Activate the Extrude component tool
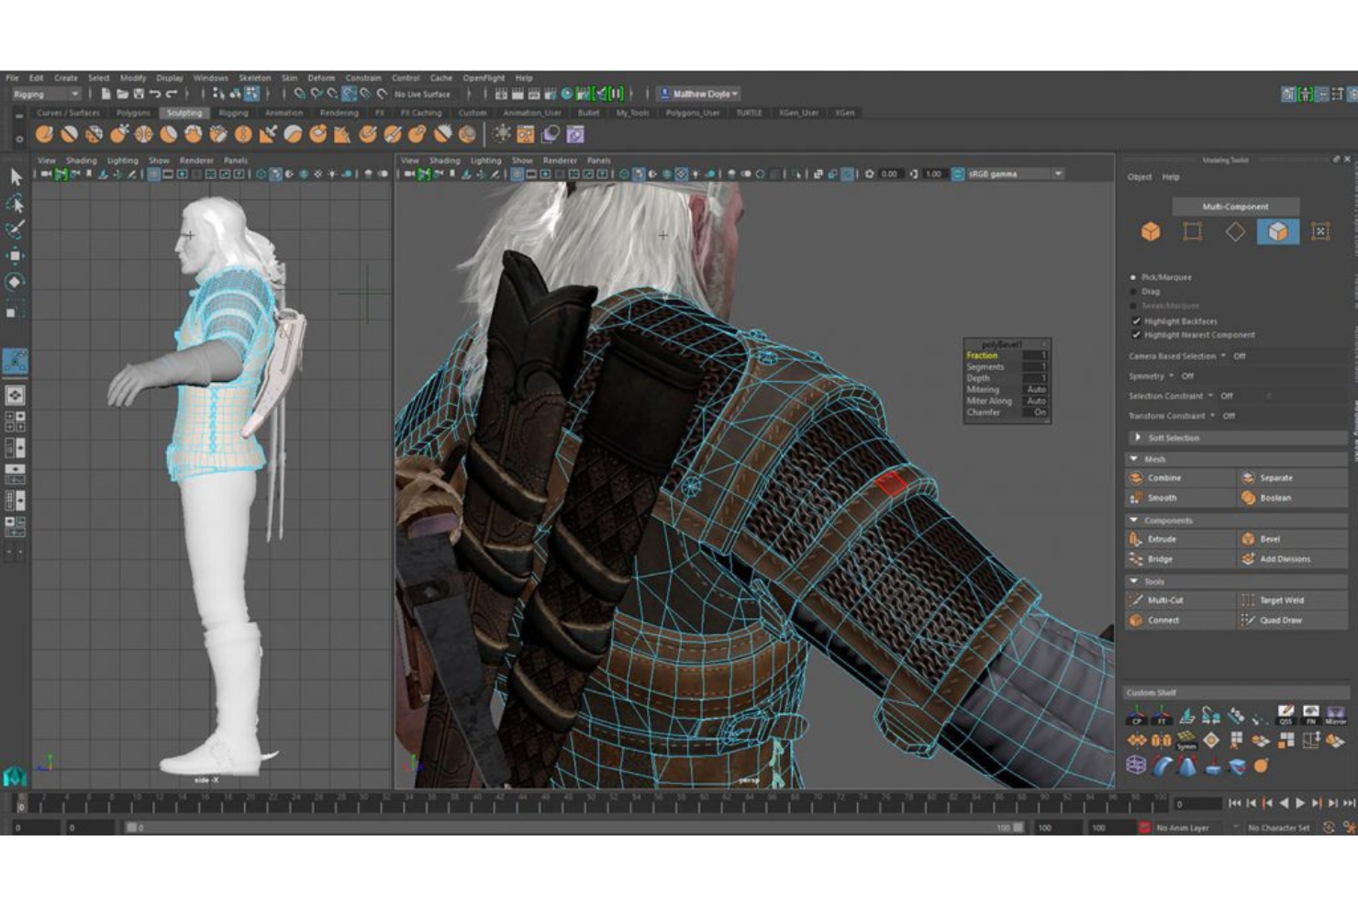The image size is (1358, 906). coord(1180,540)
